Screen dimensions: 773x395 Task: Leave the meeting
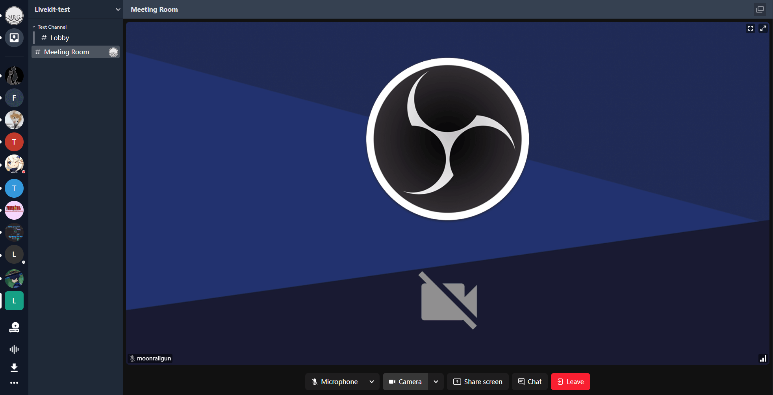point(571,382)
